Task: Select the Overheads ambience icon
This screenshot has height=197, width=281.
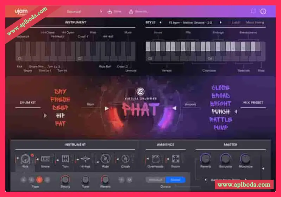Action: coord(155,159)
